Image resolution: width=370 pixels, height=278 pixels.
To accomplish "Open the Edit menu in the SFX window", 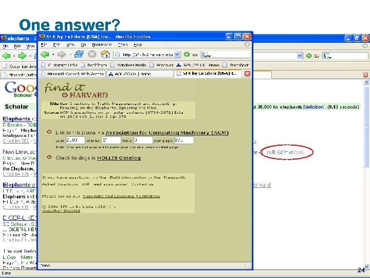I will coord(57,45).
